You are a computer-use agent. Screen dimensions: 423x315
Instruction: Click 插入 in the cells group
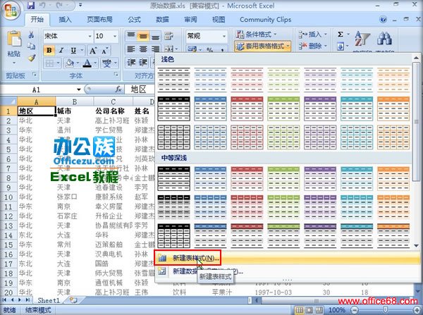312,35
